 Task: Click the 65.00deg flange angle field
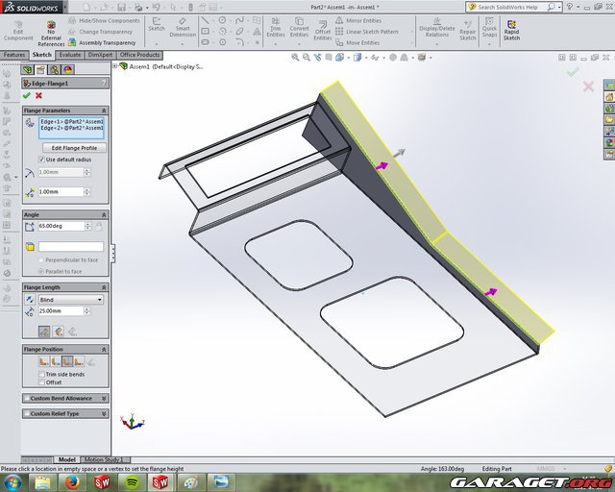(x=61, y=226)
